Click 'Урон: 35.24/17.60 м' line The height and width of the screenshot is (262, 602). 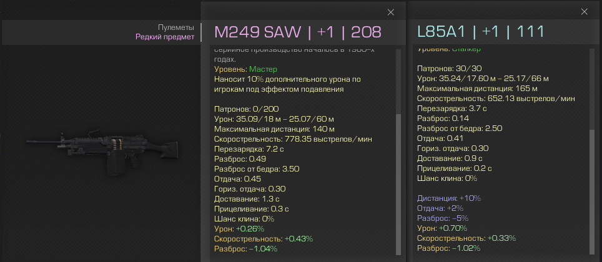(483, 79)
